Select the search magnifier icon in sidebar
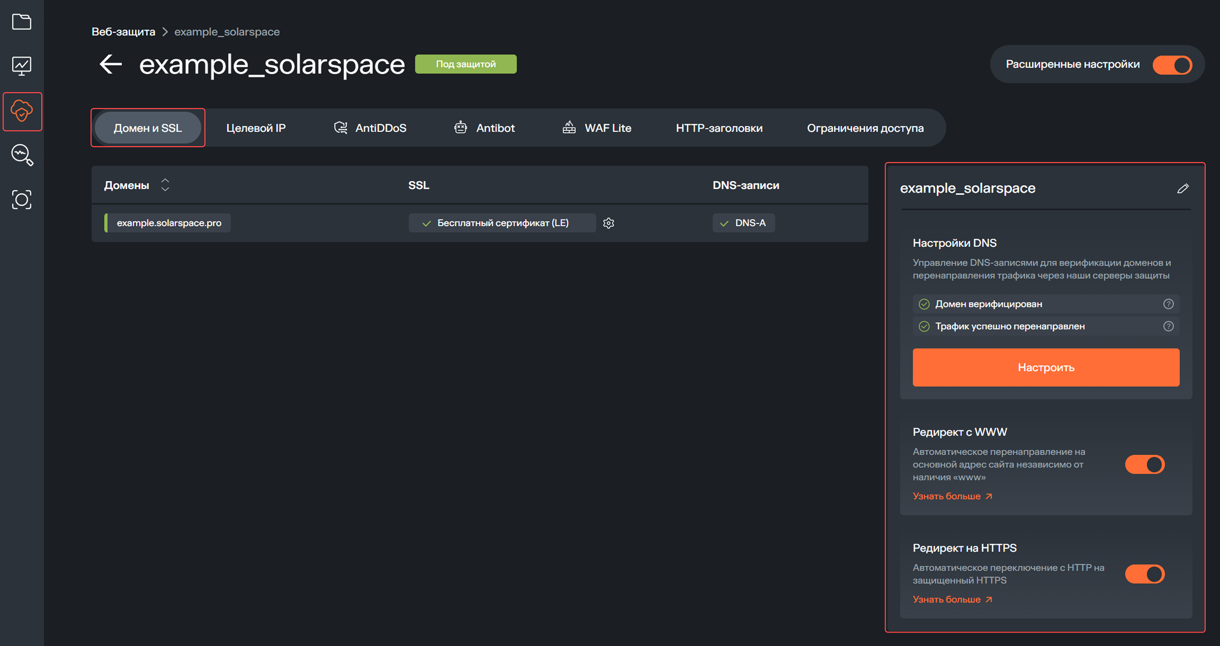Viewport: 1220px width, 646px height. (x=22, y=155)
